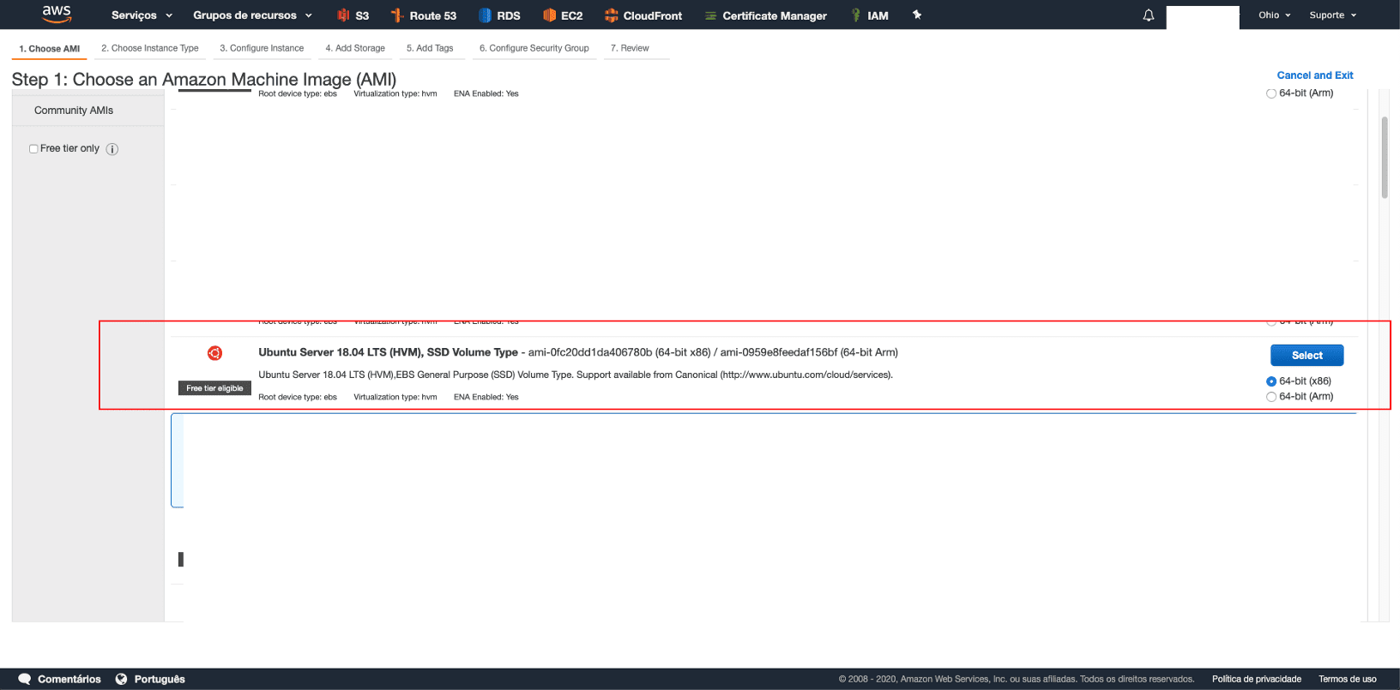Open the EC2 service shortcut icon
1400x690 pixels.
click(549, 15)
